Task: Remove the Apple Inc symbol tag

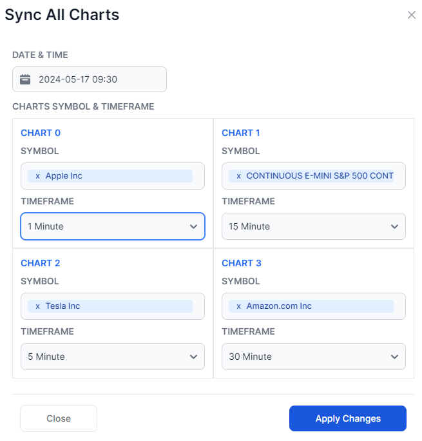Action: [37, 176]
